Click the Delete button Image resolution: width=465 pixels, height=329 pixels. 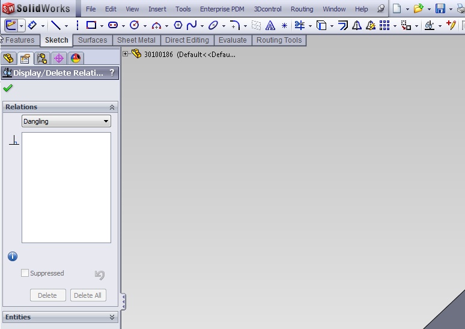pyautogui.click(x=47, y=295)
